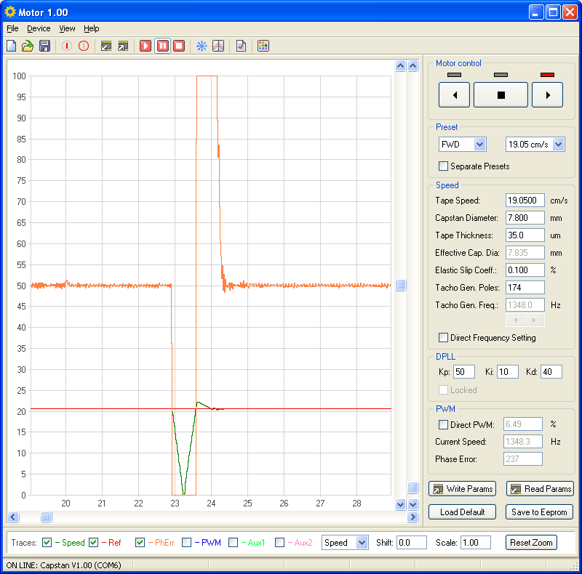Uncheck the Ref trace checkbox
Image resolution: width=582 pixels, height=574 pixels.
coord(94,543)
